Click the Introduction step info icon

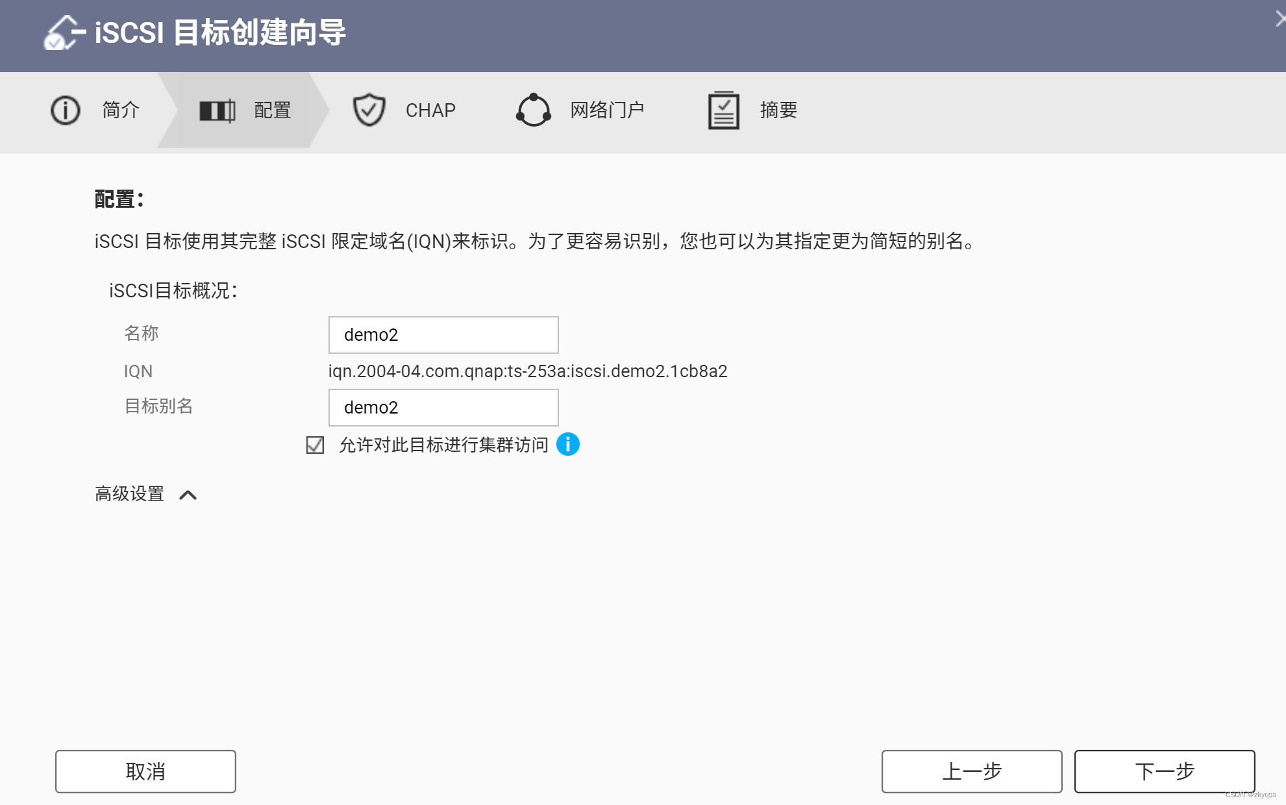point(66,110)
